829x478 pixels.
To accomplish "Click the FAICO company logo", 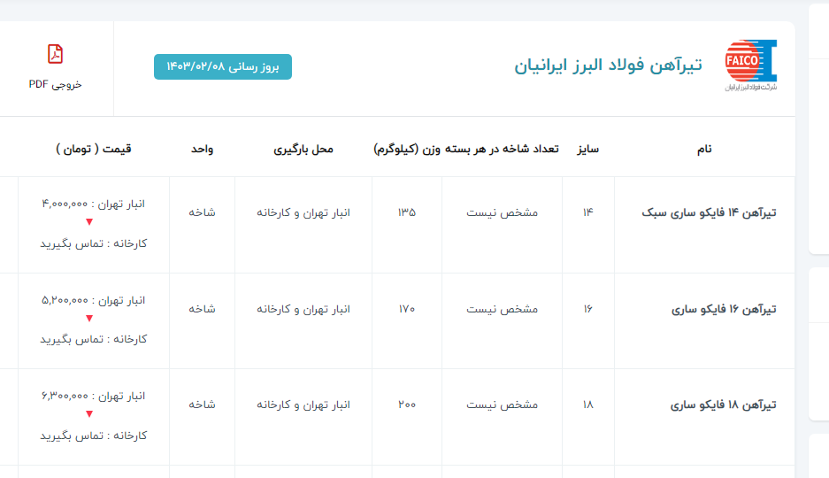I will point(750,66).
